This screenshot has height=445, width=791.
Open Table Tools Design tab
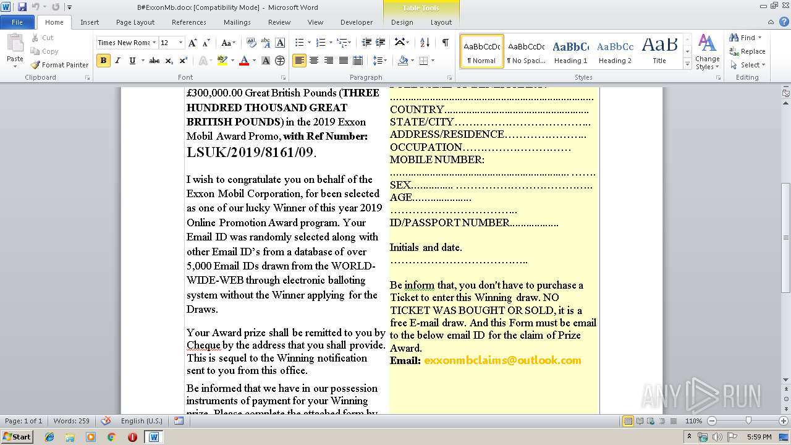click(x=402, y=22)
